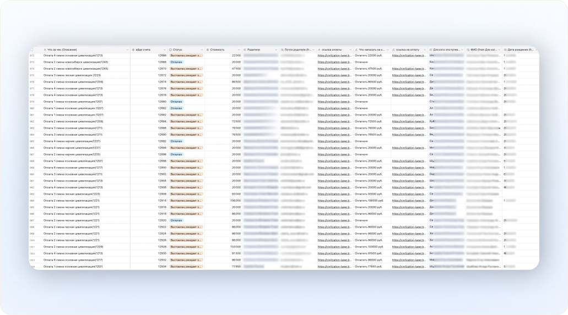Click 'Оплачено' cell in row 973
The width and height of the screenshot is (568, 315).
pos(361,62)
